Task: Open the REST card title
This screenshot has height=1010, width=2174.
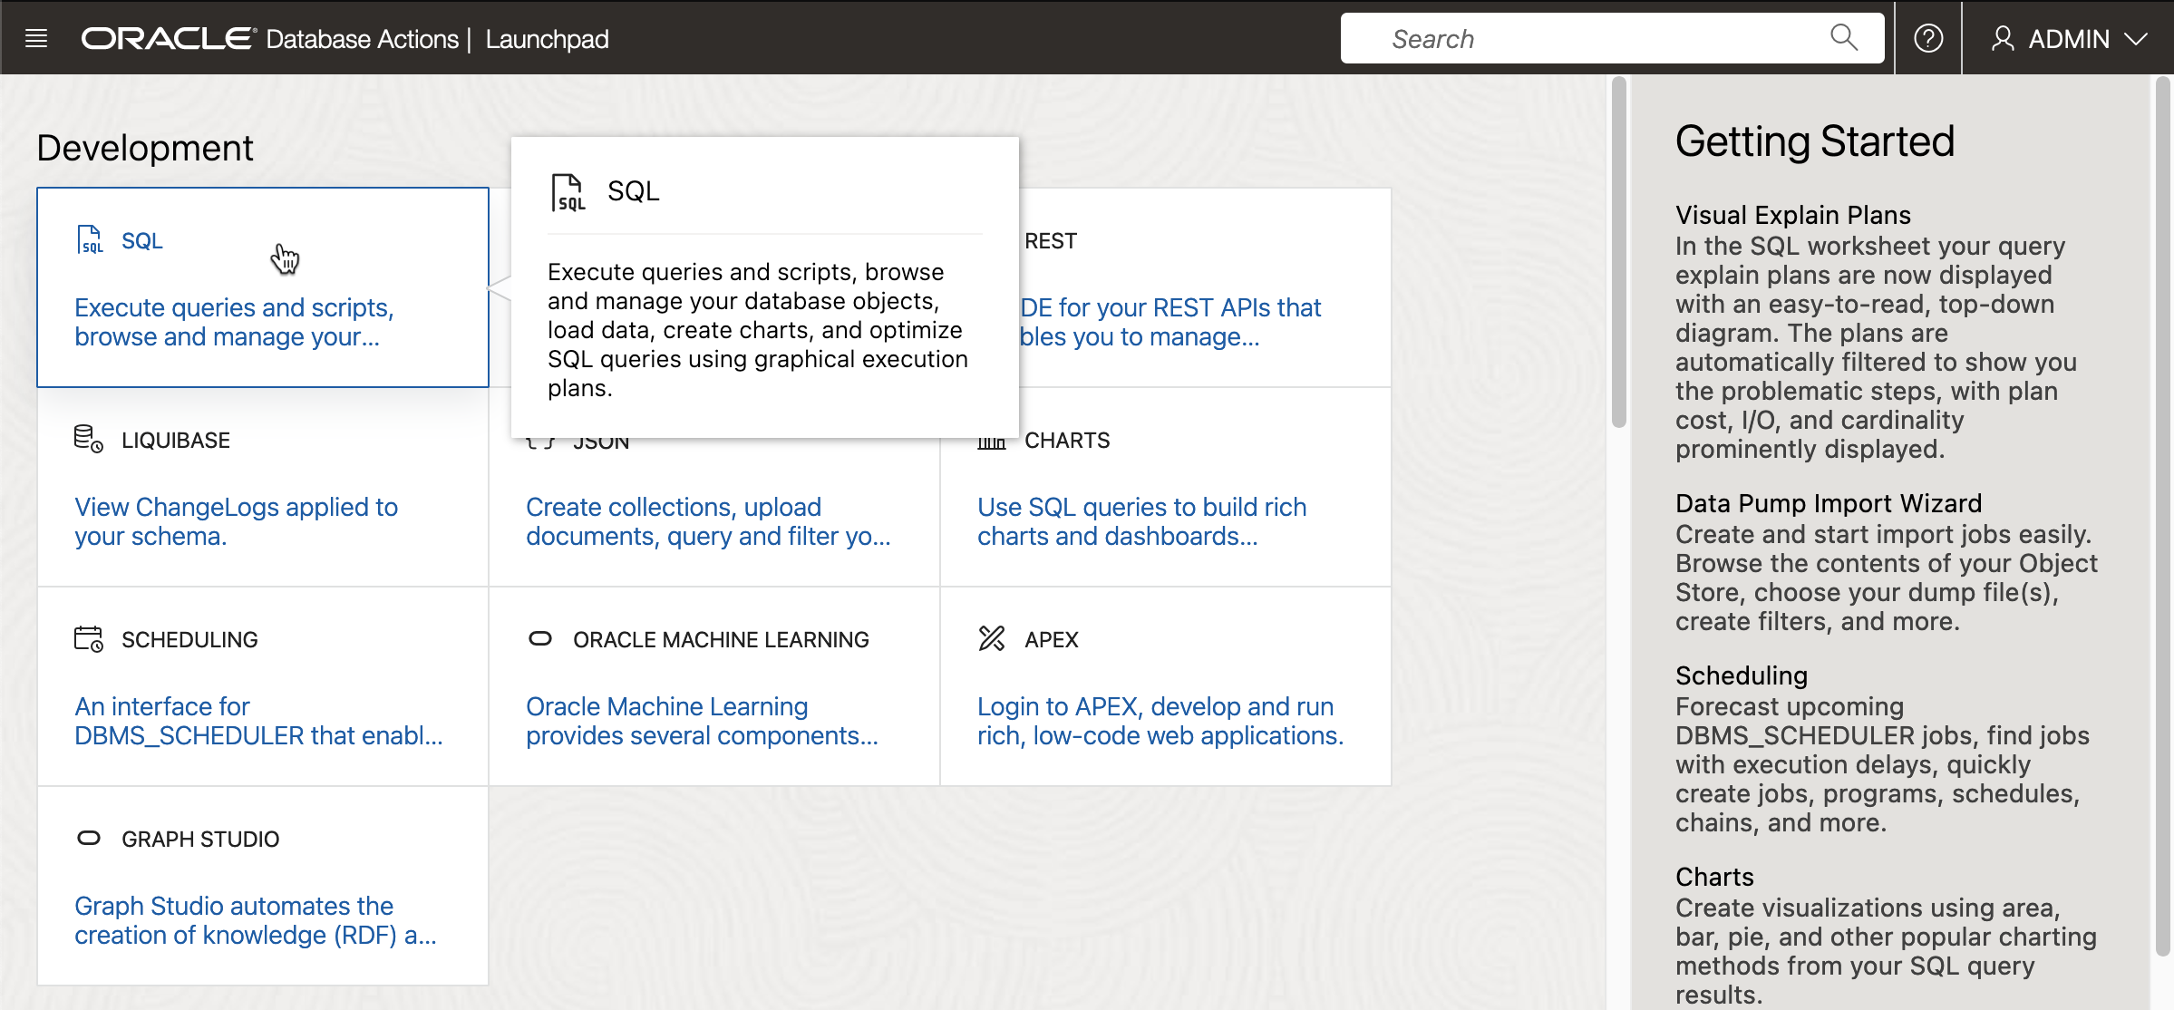Action: pyautogui.click(x=1051, y=241)
